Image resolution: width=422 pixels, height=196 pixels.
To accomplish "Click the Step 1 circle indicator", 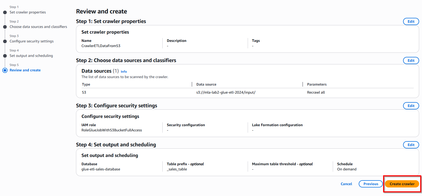I will (x=5, y=12).
